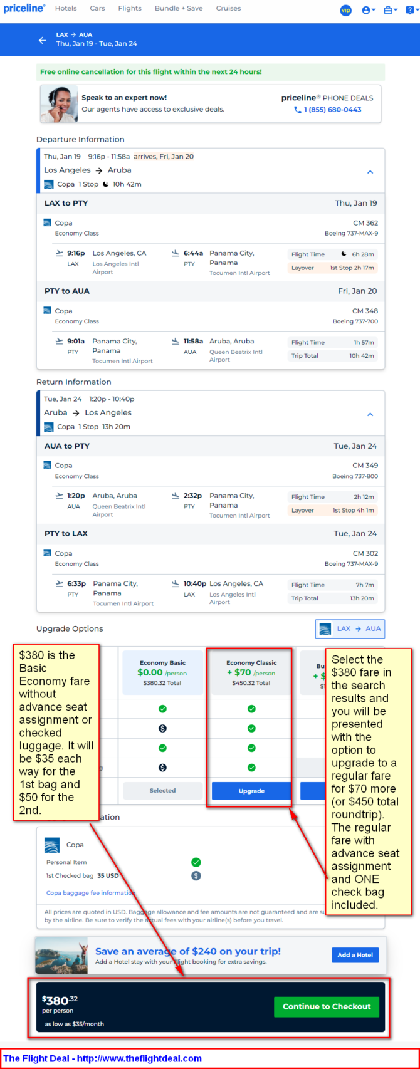Image resolution: width=420 pixels, height=1069 pixels.
Task: Click the Copa logo in baggage section
Action: coord(52,845)
